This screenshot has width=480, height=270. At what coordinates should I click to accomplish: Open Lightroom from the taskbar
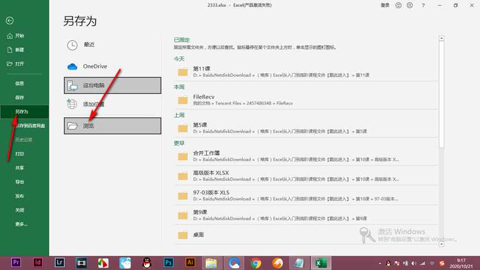point(59,262)
